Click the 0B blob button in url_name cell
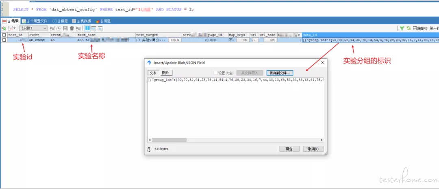Screen dimensions: 439x189 (270, 40)
